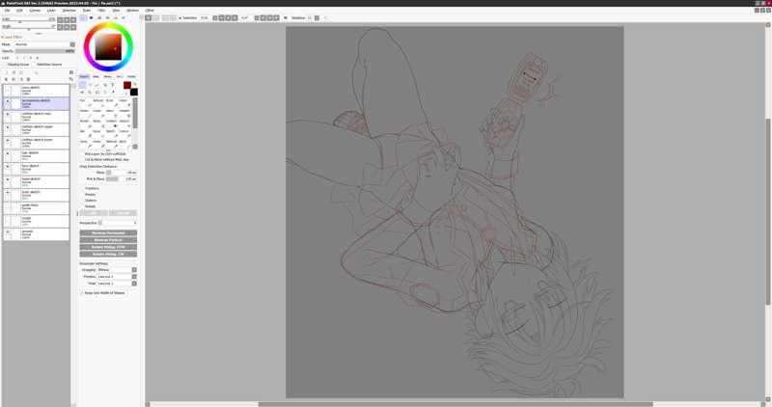Click on the layer Opacity slider
This screenshot has height=407, width=772.
tap(44, 51)
